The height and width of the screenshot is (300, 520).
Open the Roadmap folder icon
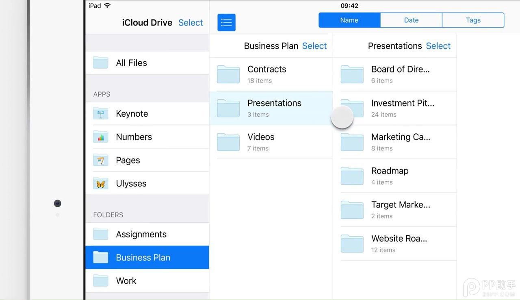pyautogui.click(x=352, y=176)
